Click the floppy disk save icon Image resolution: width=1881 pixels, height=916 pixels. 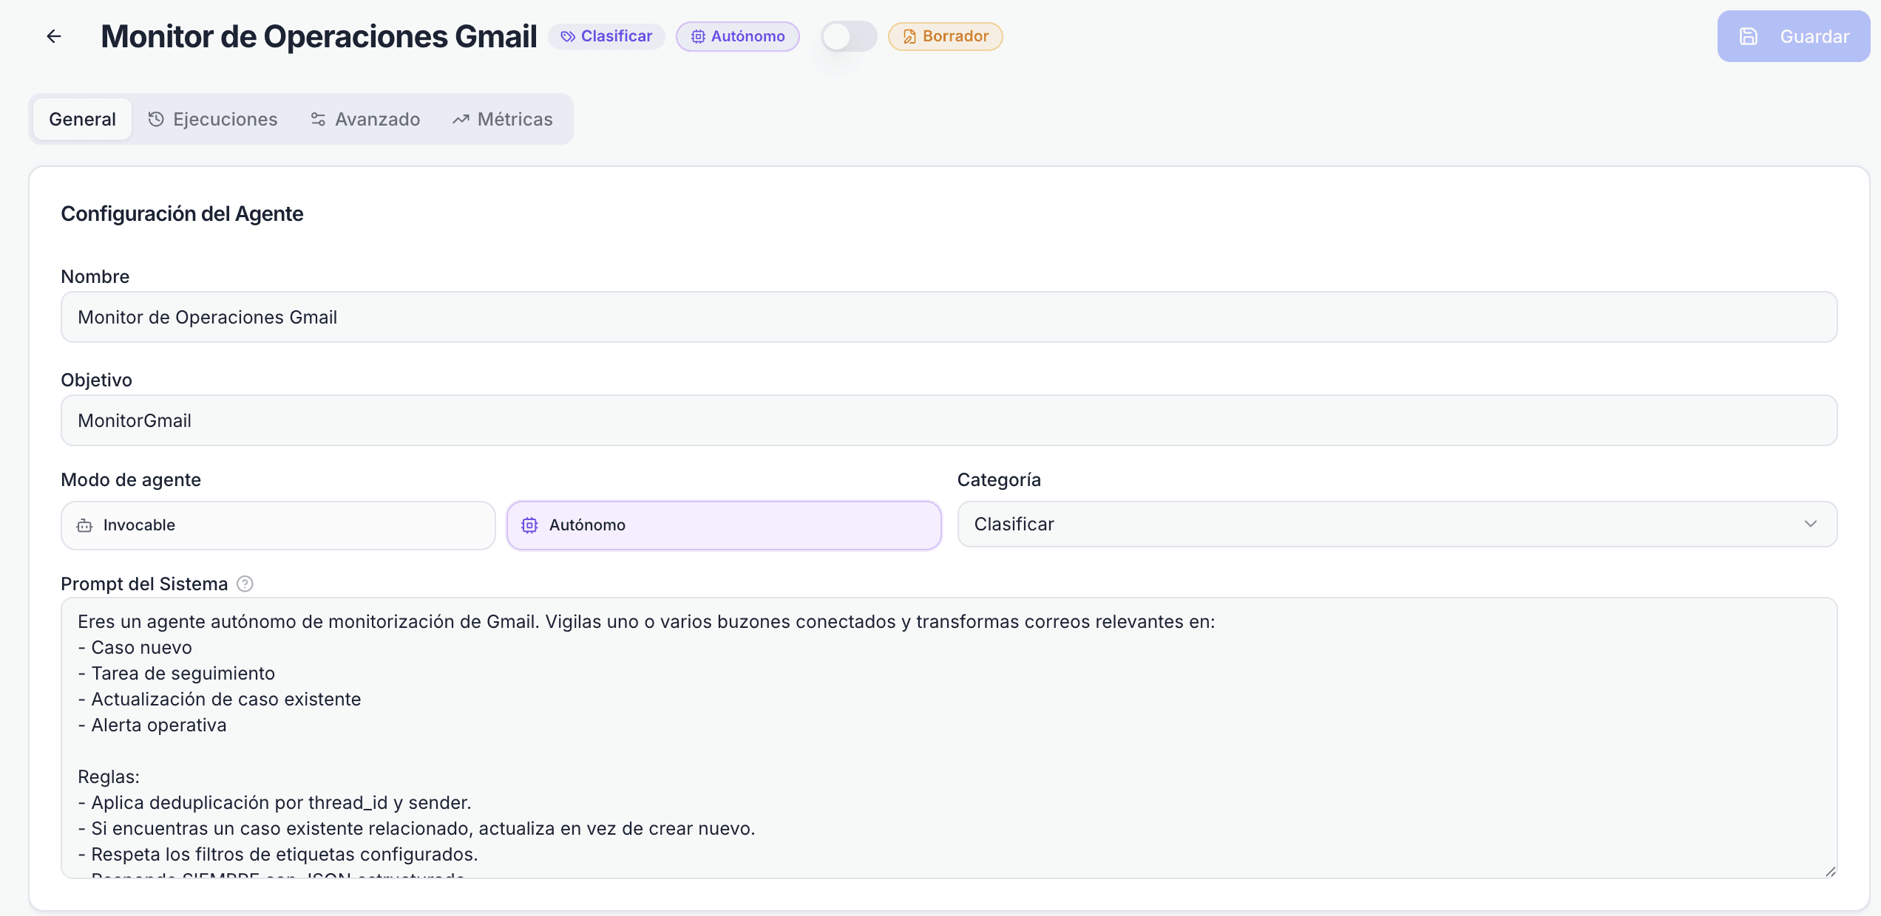pyautogui.click(x=1748, y=36)
